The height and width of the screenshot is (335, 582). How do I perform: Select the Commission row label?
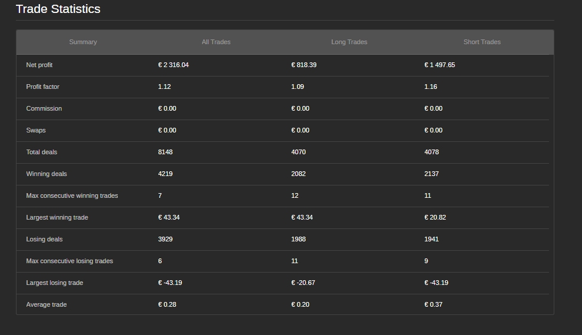44,108
